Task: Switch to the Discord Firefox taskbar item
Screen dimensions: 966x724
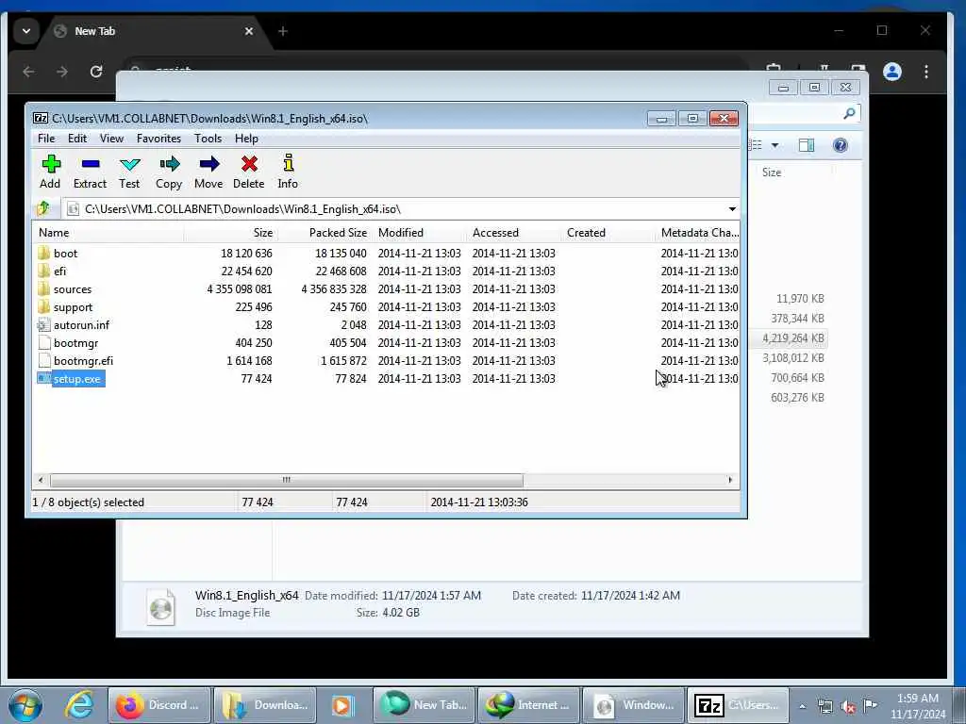Action: click(159, 705)
